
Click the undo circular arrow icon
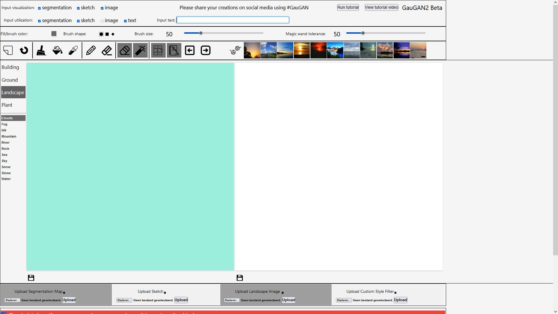point(24,50)
